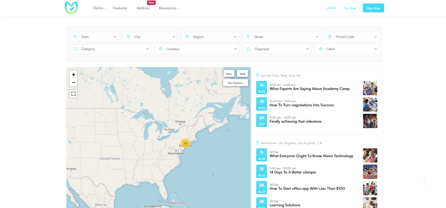Click the map Prev button
The image size is (446, 208).
(x=229, y=74)
